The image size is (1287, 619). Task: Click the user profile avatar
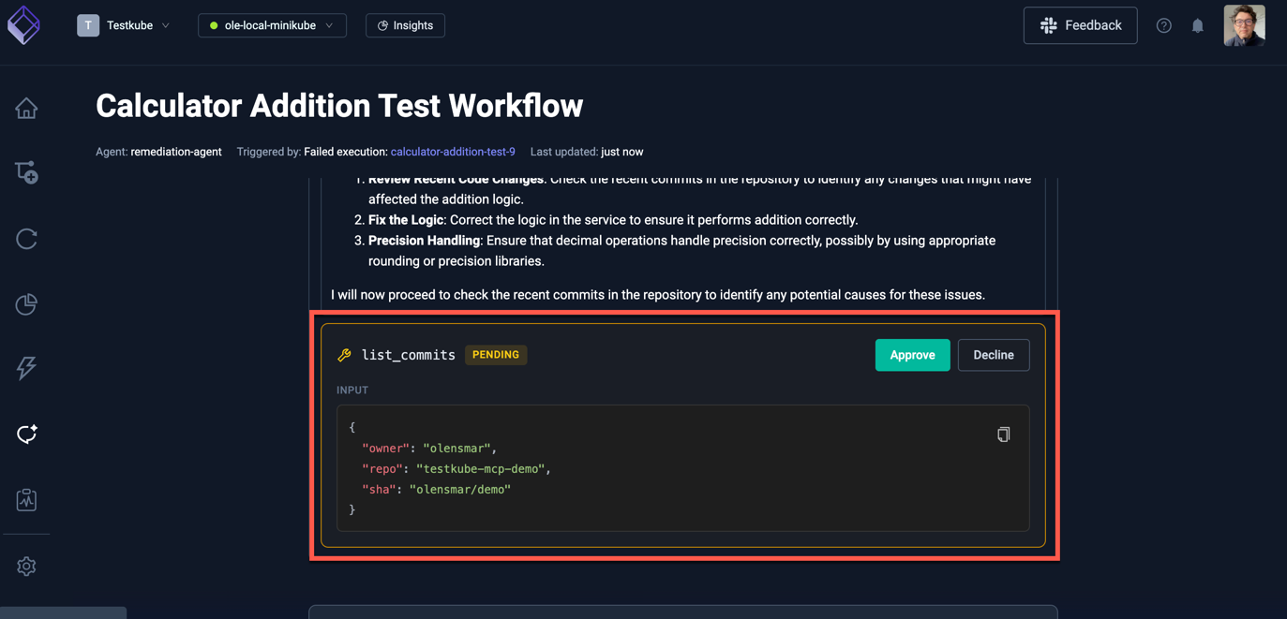click(1244, 25)
